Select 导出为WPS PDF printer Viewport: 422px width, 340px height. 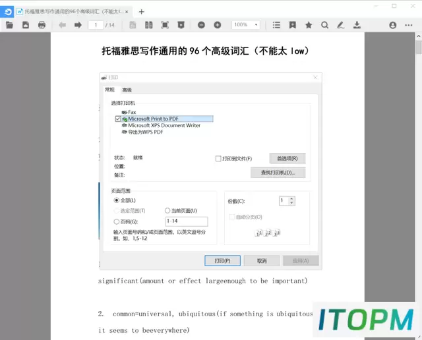(x=142, y=132)
